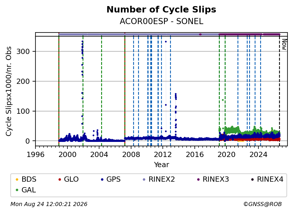The height and width of the screenshot is (213, 293).
Task: Click the RINEX3 legend marker
Action: [x=198, y=180]
